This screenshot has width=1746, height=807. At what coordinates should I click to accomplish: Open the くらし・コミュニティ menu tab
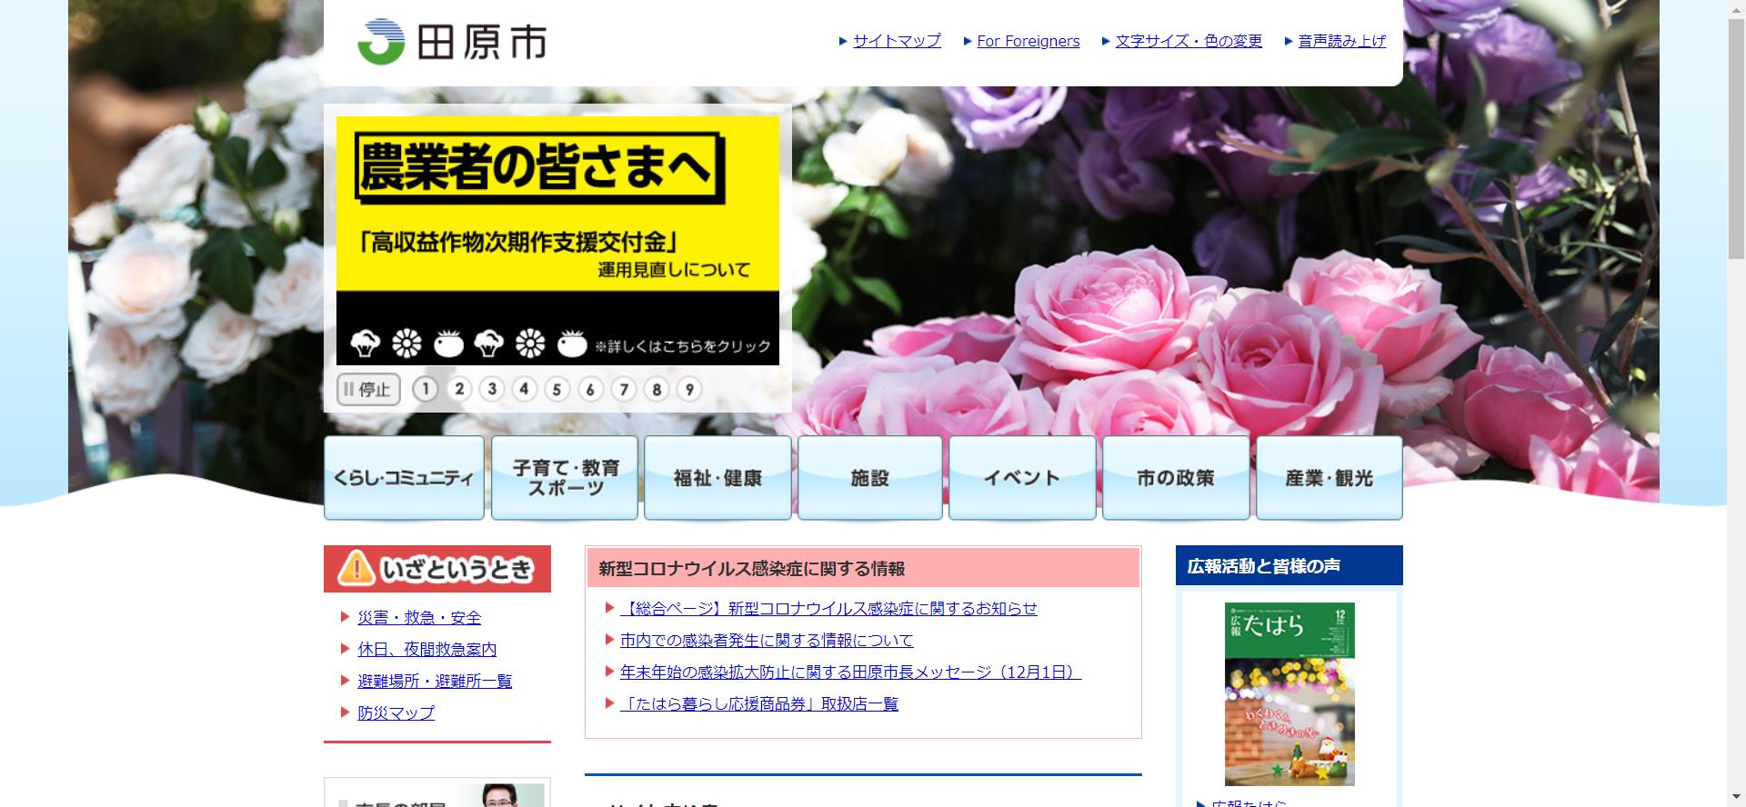[x=404, y=478]
